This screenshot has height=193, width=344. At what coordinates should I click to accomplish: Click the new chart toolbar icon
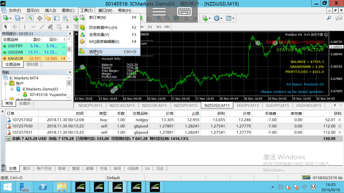coord(5,18)
